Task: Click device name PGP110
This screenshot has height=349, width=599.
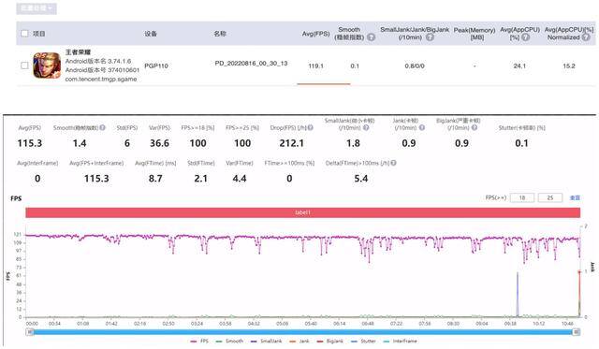Action: tap(156, 65)
